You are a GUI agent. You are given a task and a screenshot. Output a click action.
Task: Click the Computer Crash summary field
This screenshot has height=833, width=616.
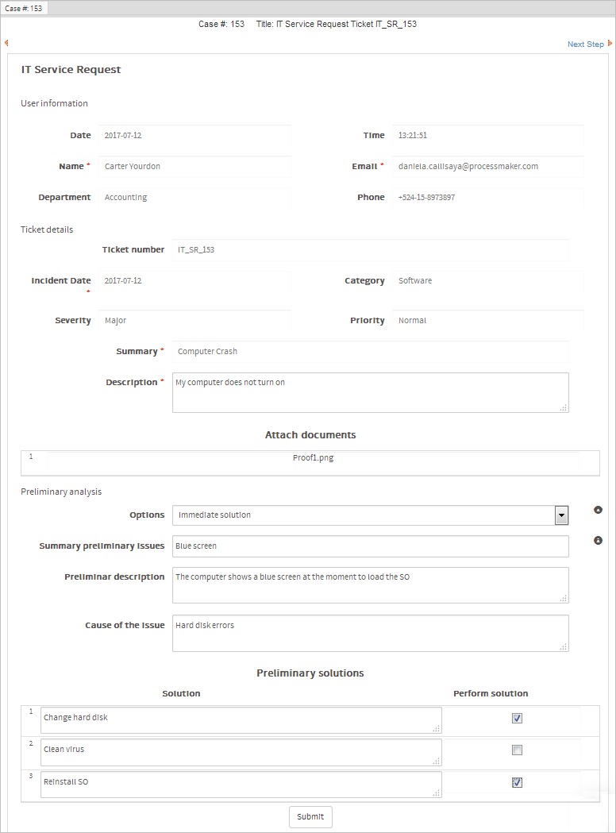click(370, 352)
